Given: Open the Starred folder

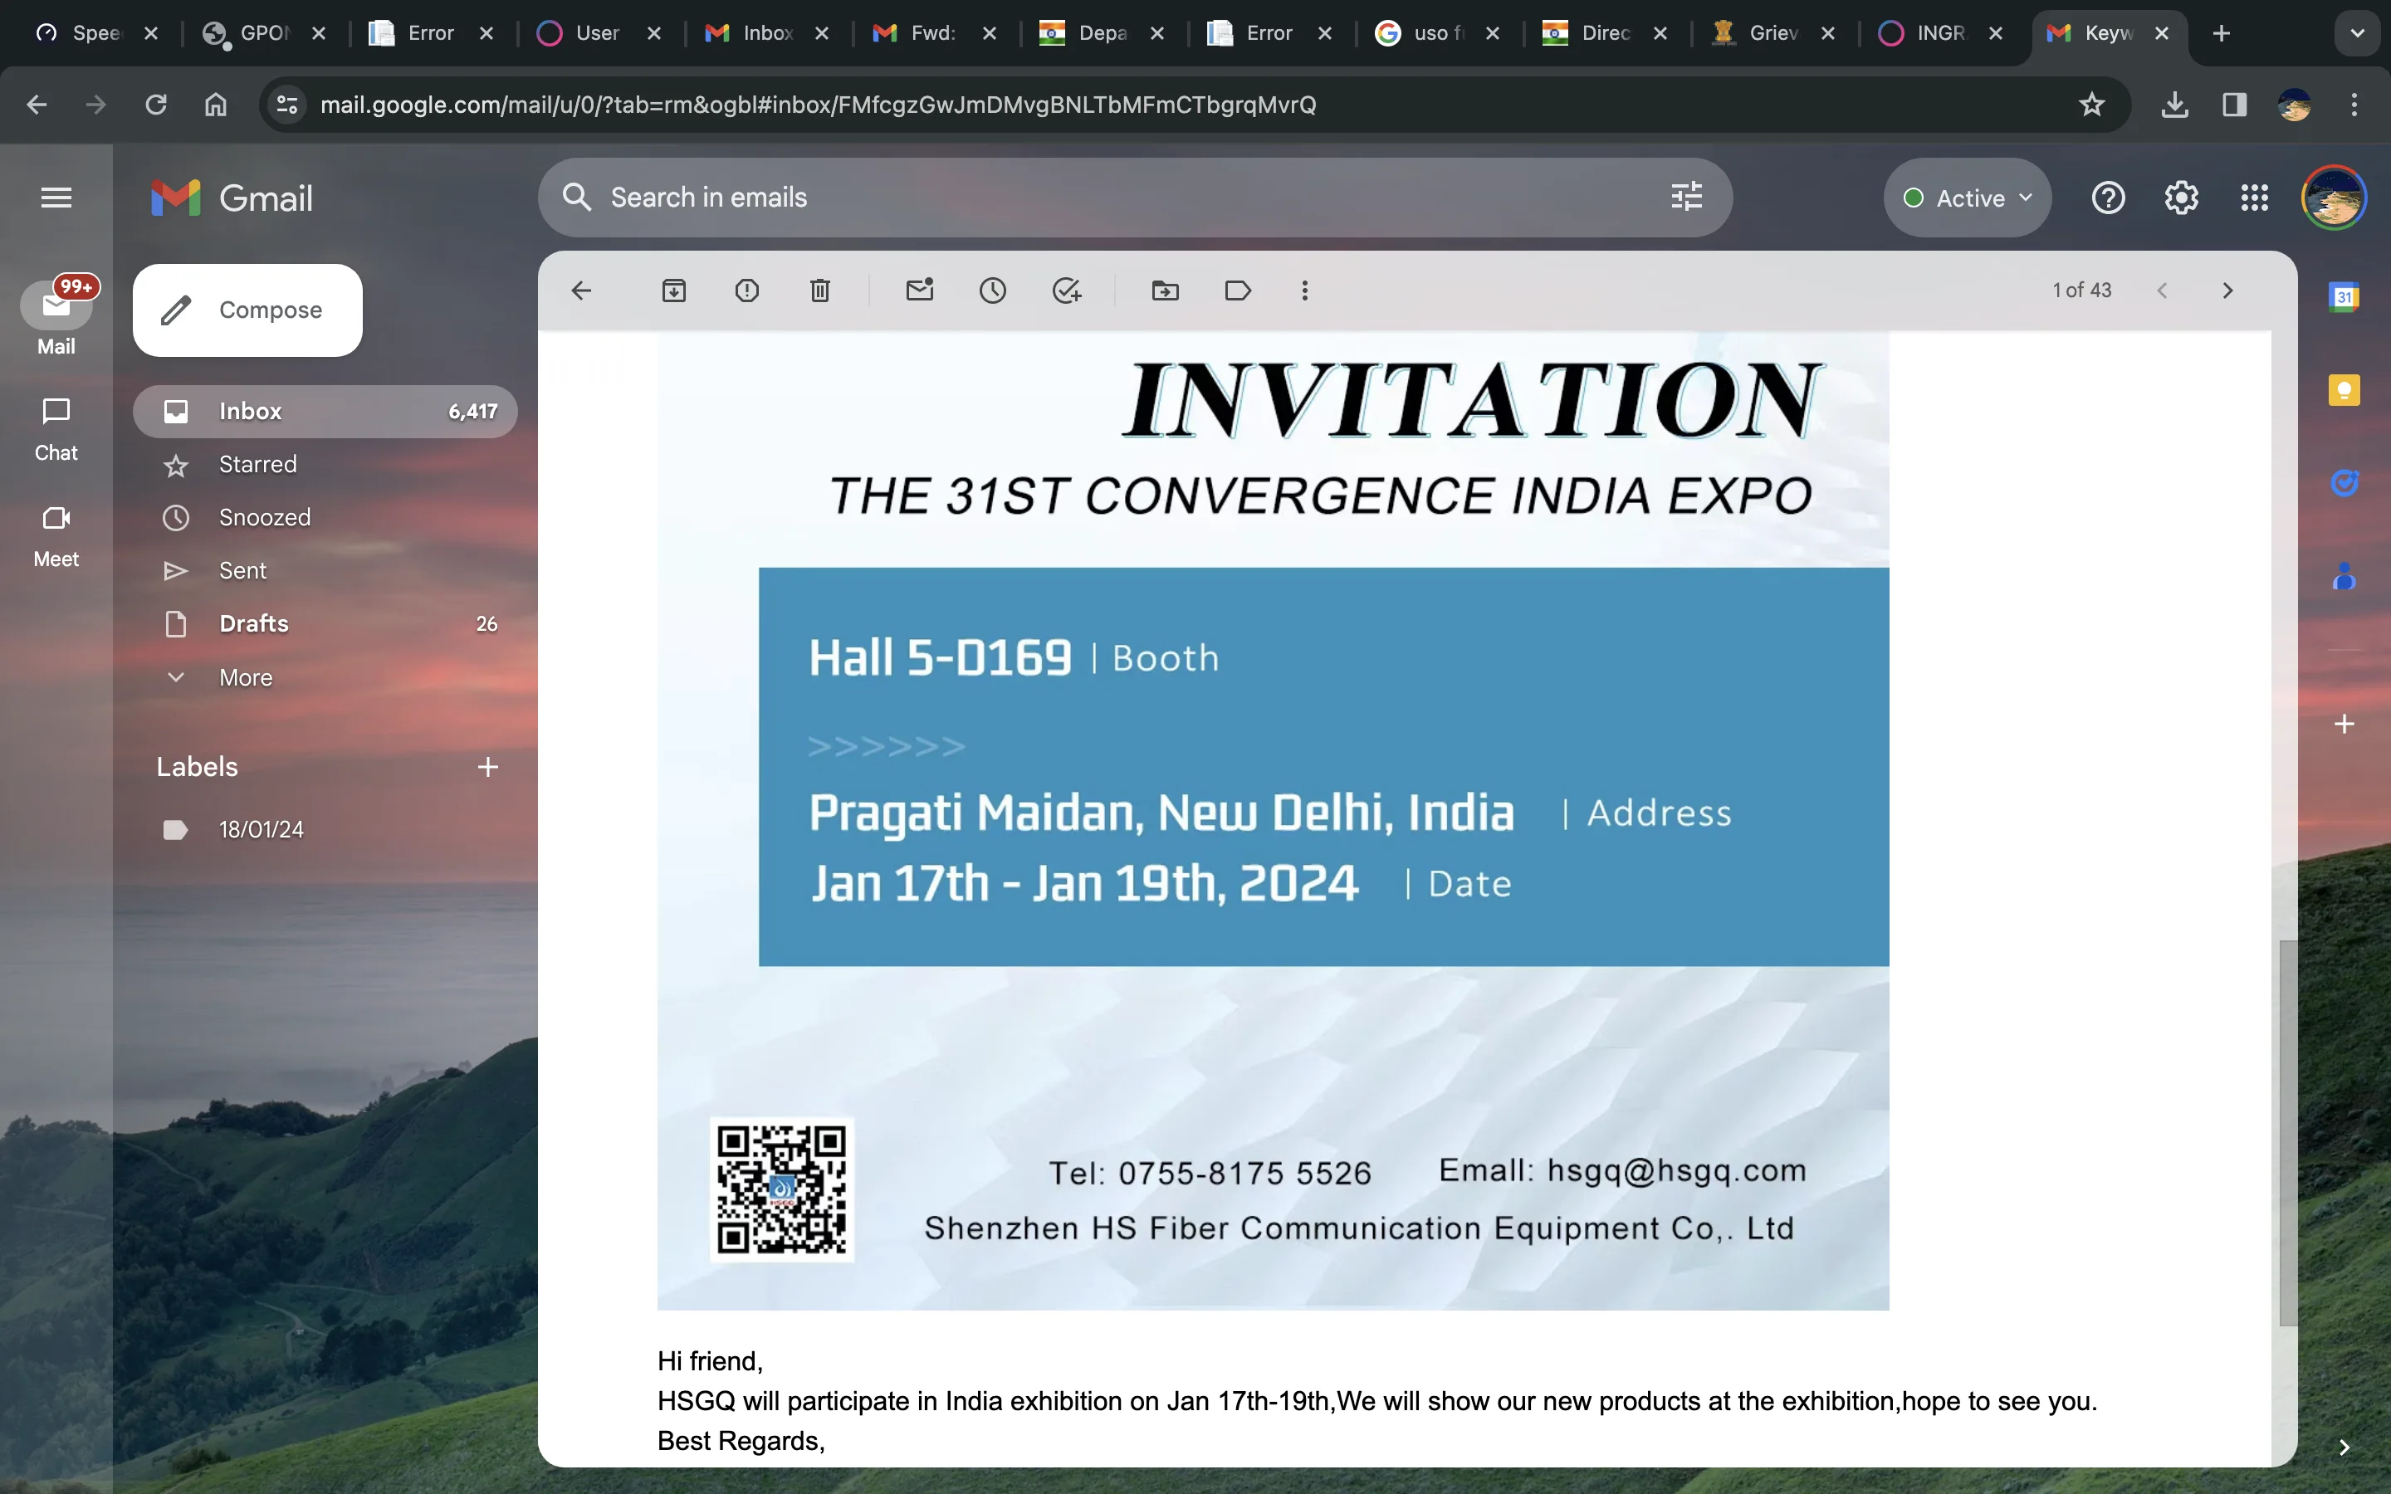Looking at the screenshot, I should click(x=258, y=465).
